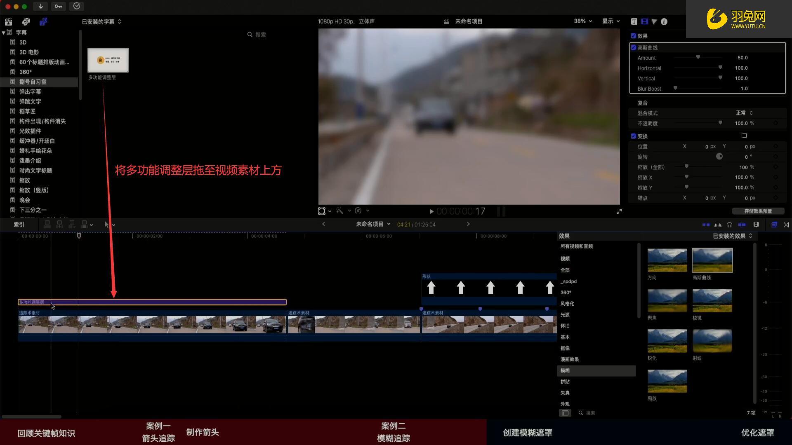Select the 抠像 effects category

565,348
